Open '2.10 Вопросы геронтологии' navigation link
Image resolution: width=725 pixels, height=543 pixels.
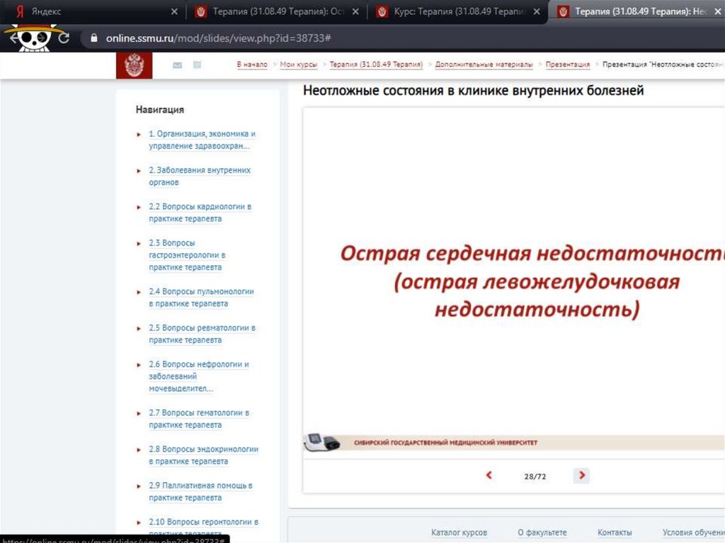[203, 527]
